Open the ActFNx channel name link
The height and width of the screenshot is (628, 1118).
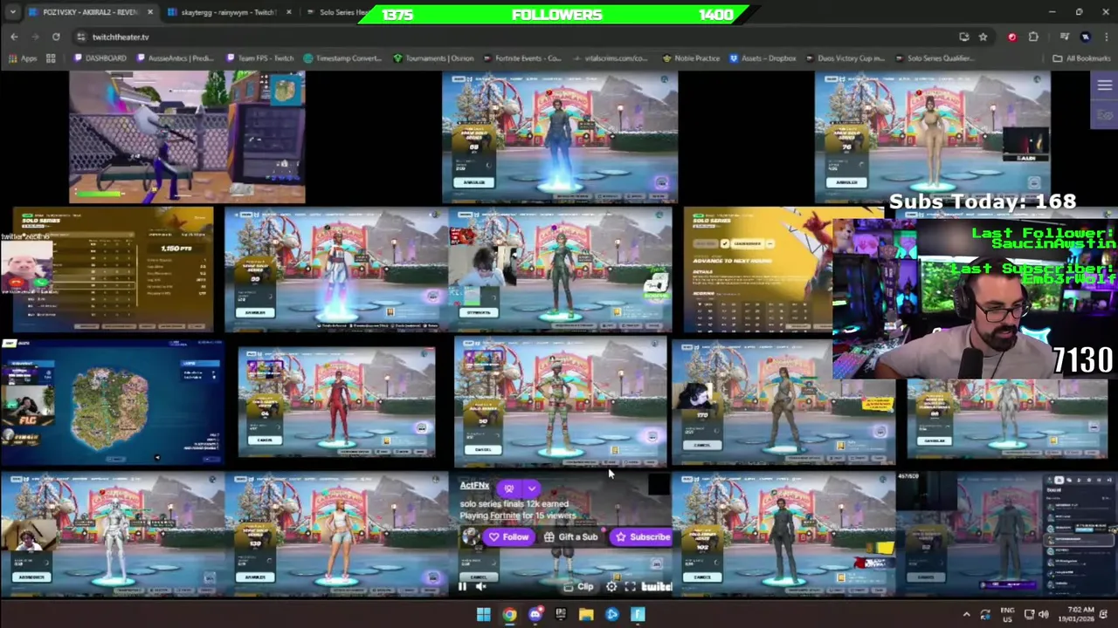point(474,486)
